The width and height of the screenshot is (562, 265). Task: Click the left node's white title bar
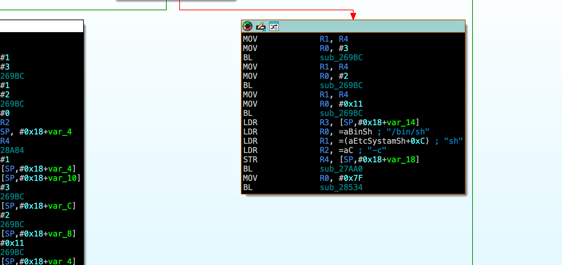coord(41,26)
